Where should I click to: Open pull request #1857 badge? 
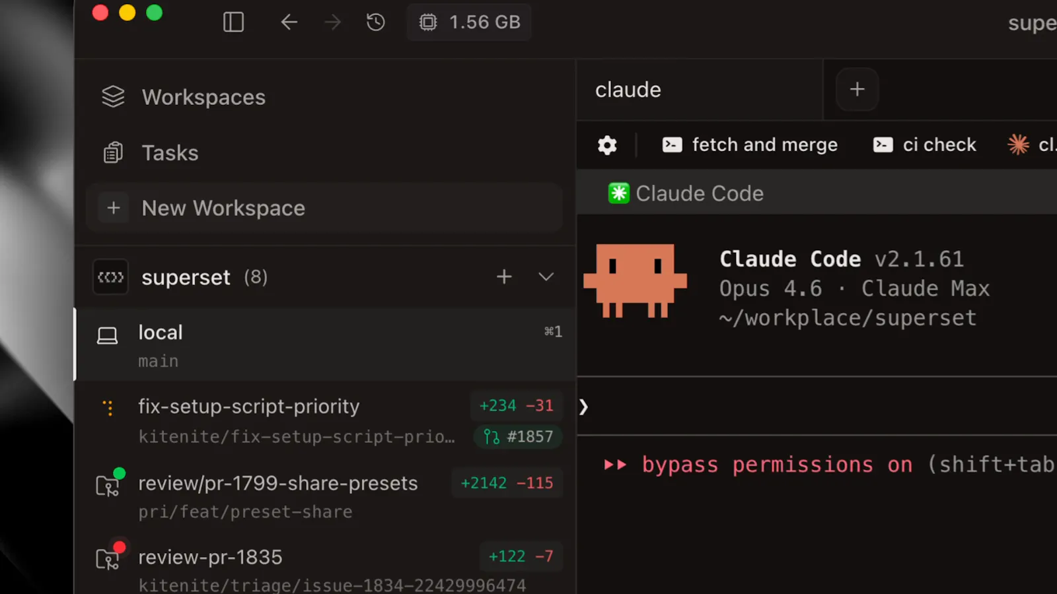tap(519, 436)
